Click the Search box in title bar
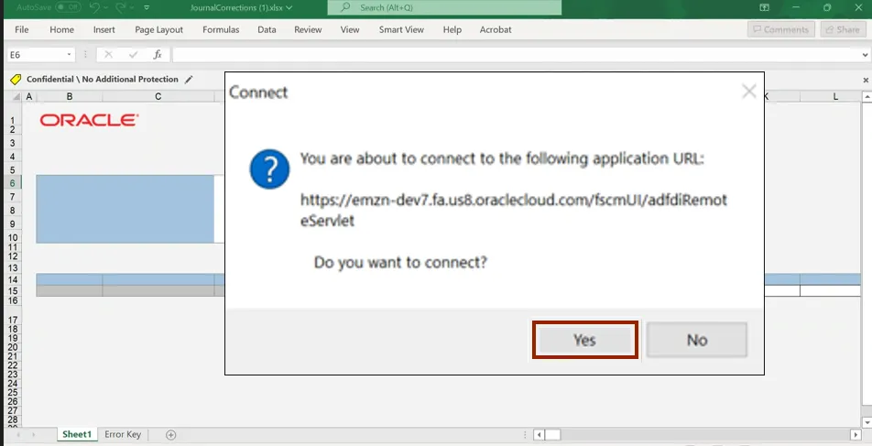The image size is (872, 446). 444,7
